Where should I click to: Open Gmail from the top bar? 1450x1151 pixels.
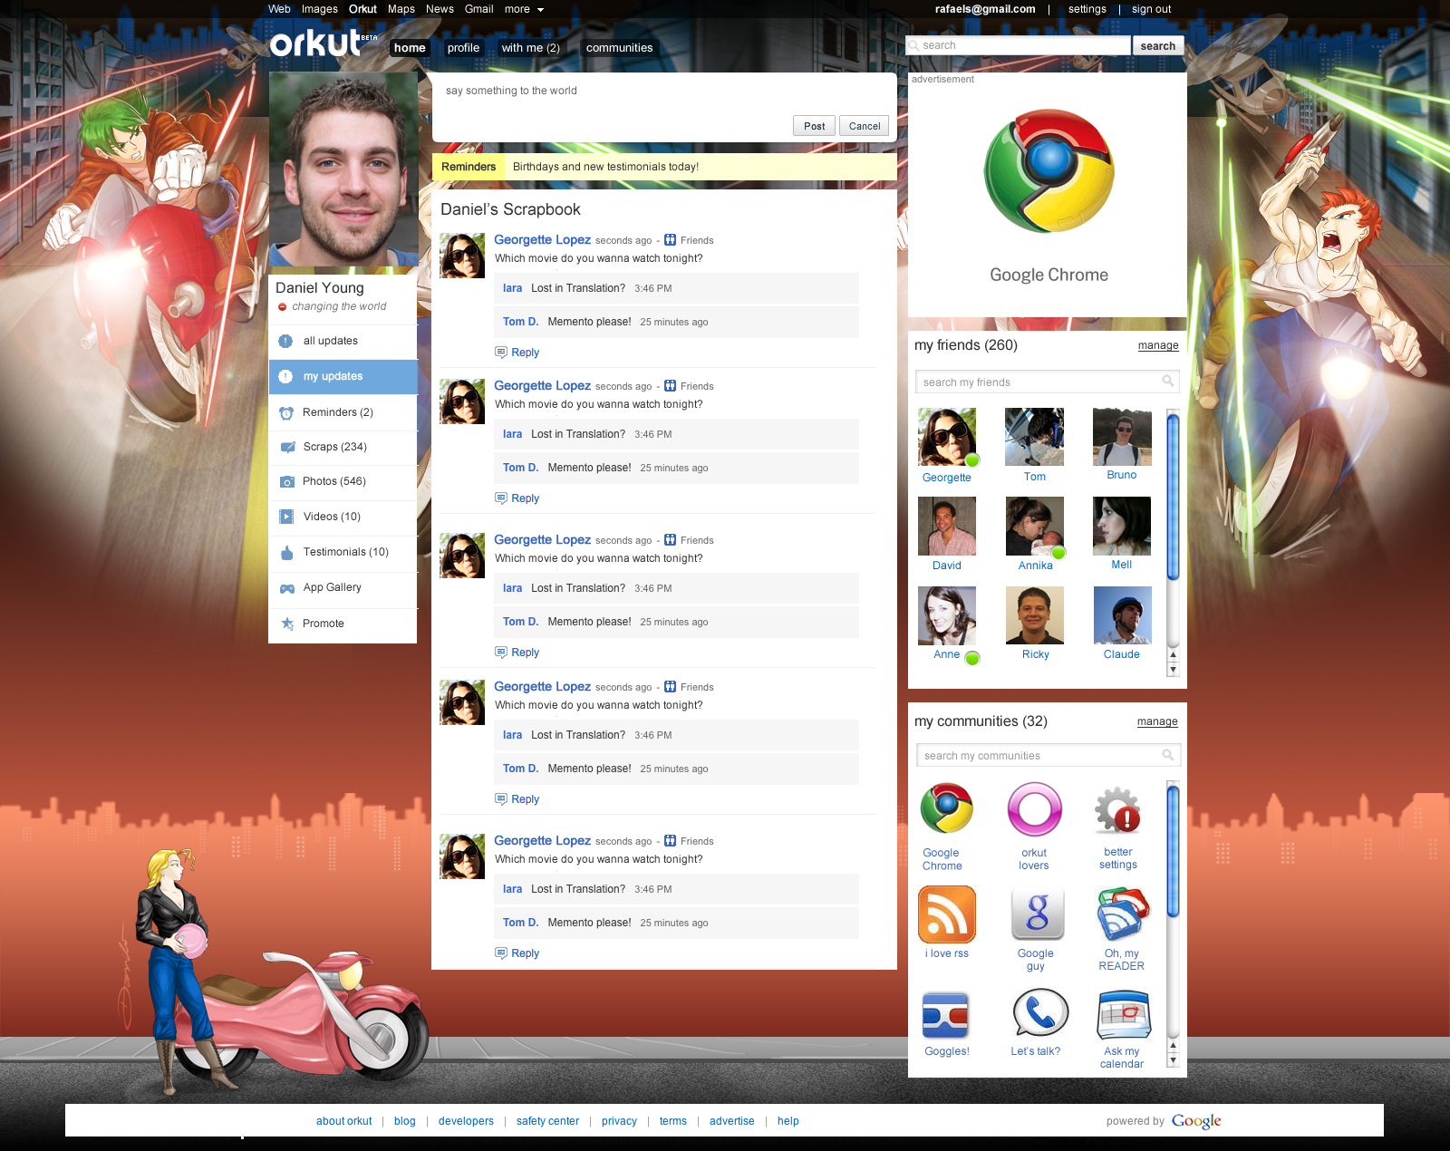[x=478, y=9]
